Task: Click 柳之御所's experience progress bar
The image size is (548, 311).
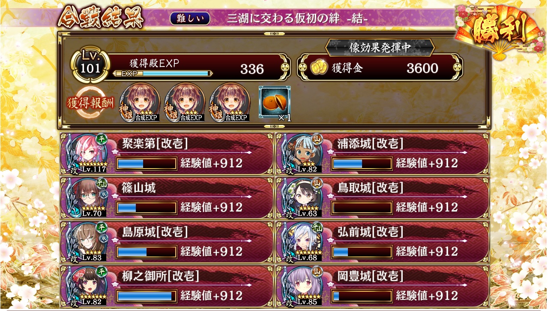Action: click(x=146, y=296)
